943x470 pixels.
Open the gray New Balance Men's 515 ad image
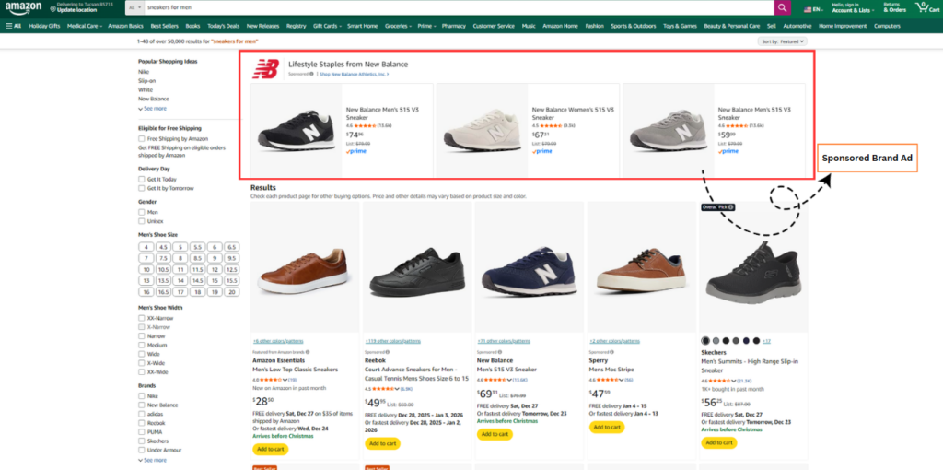pyautogui.click(x=669, y=130)
